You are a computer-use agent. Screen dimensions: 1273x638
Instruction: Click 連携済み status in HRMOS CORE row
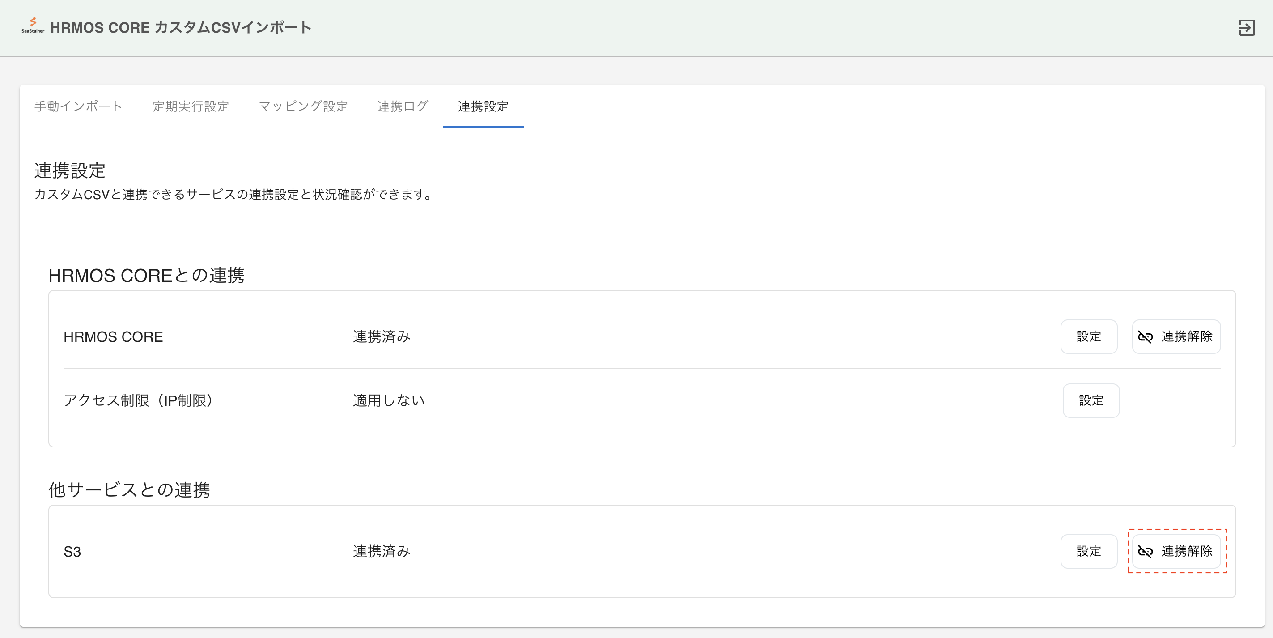pos(382,337)
